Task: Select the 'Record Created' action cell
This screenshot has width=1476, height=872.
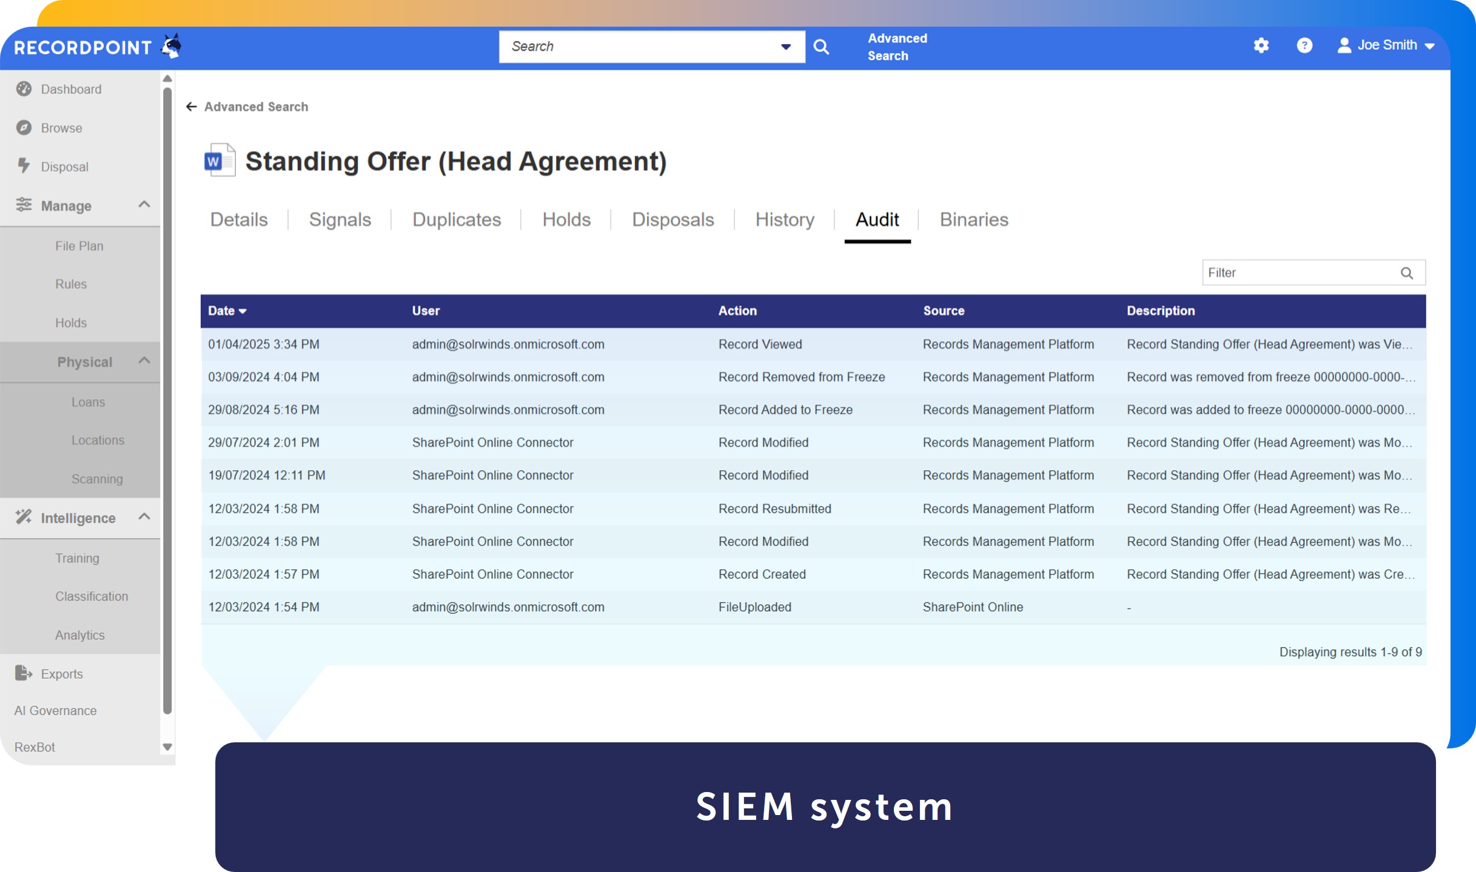Action: 762,574
